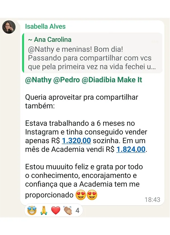The width and height of the screenshot is (170, 235).
Task: Select the red heart reaction emoji
Action: pos(56,210)
